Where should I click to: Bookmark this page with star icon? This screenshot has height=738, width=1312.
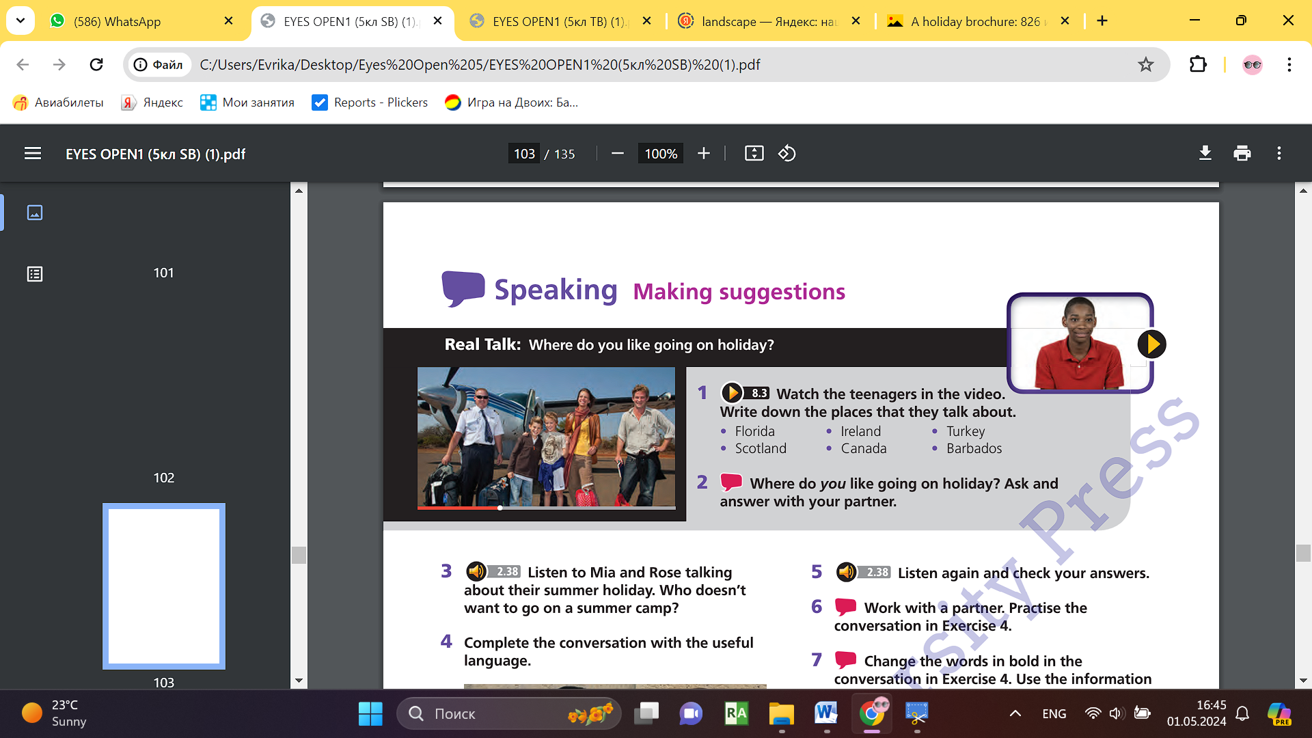[1146, 65]
